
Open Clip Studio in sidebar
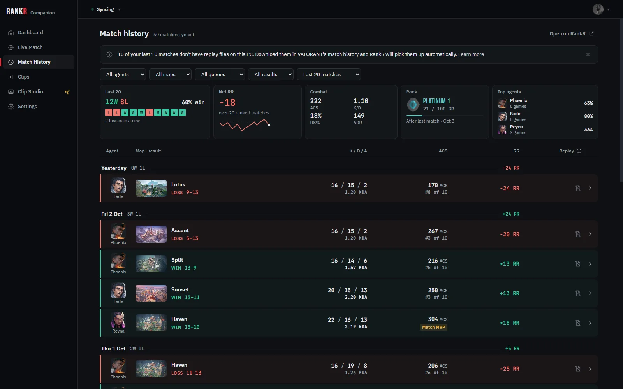pyautogui.click(x=38, y=92)
